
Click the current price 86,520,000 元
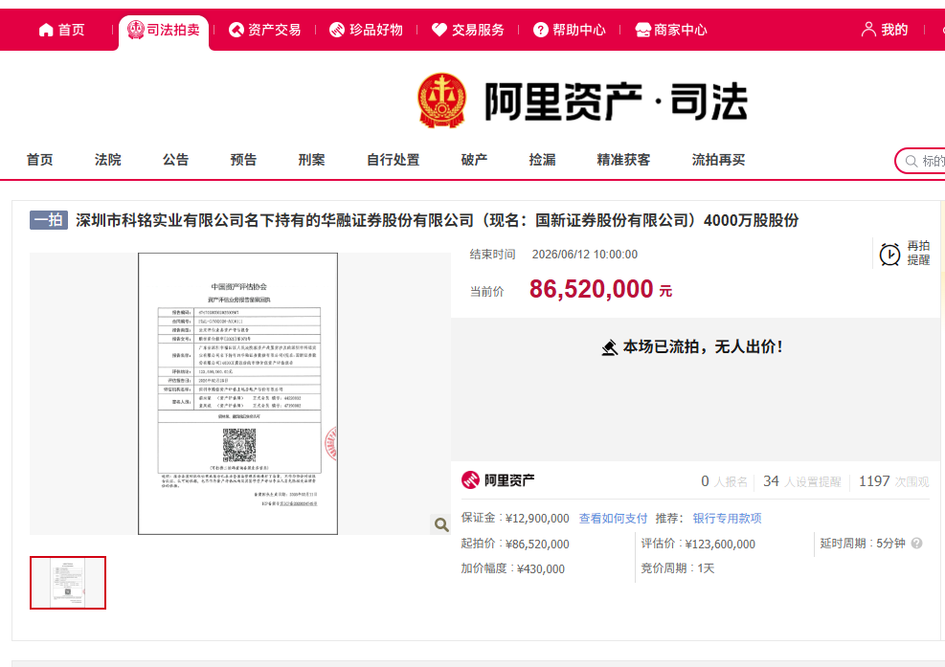pos(601,289)
